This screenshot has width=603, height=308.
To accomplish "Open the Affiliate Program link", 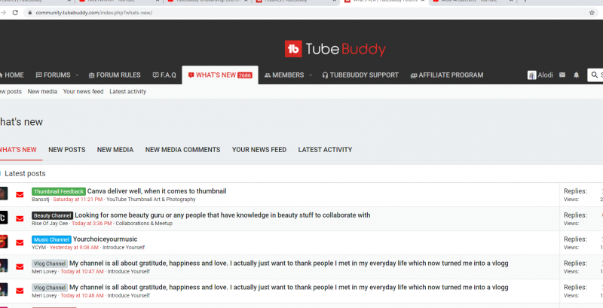I will tap(447, 75).
